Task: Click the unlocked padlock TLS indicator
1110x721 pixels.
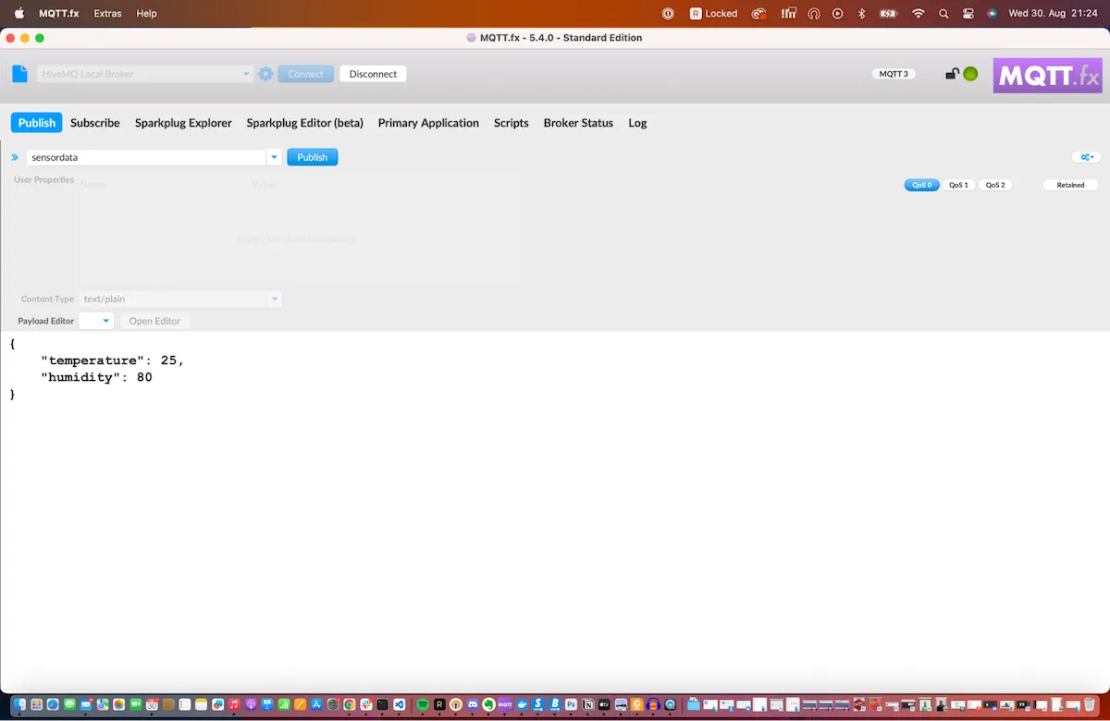Action: click(951, 74)
